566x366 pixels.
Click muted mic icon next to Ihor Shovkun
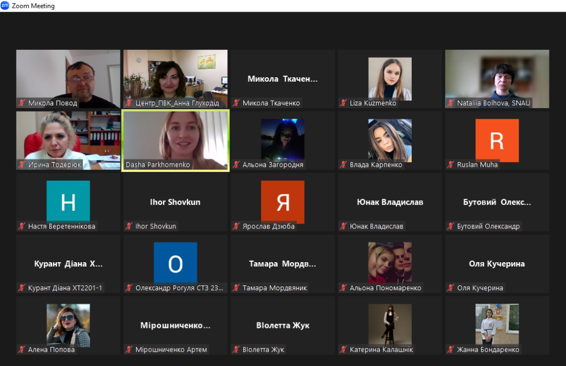tap(129, 226)
